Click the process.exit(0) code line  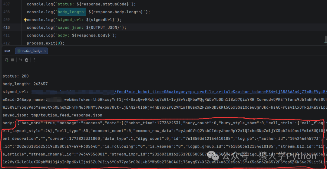click(x=45, y=43)
